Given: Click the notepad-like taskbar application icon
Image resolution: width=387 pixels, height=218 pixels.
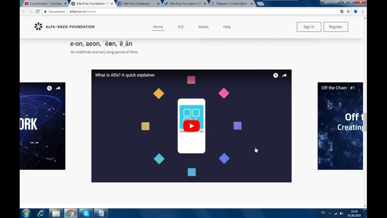Looking at the screenshot, I should coord(101,213).
